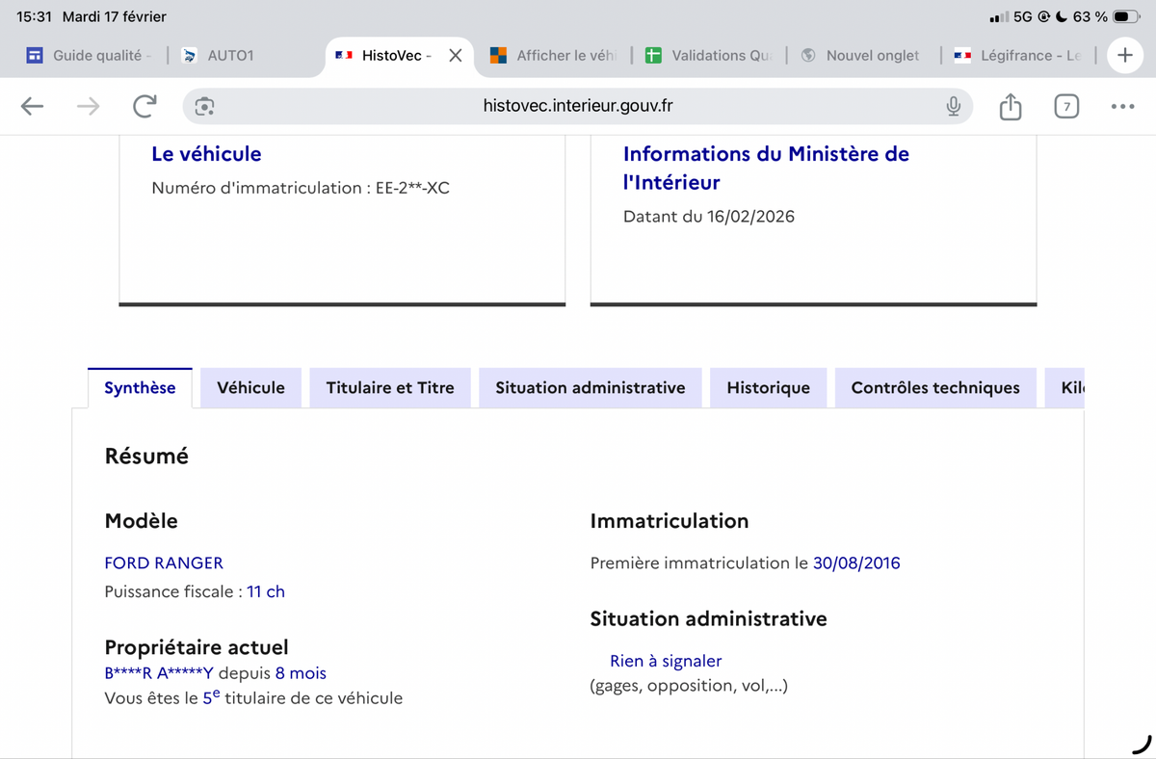Select the Titulaire et Titre tab
Screen dimensions: 1156x759
(389, 388)
